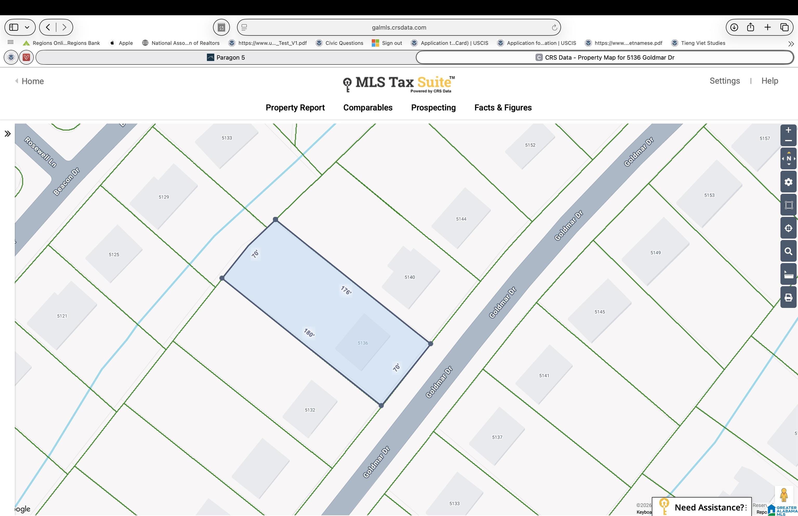Screen dimensions: 798x516
Task: Click the 5140 building label
Action: point(409,277)
